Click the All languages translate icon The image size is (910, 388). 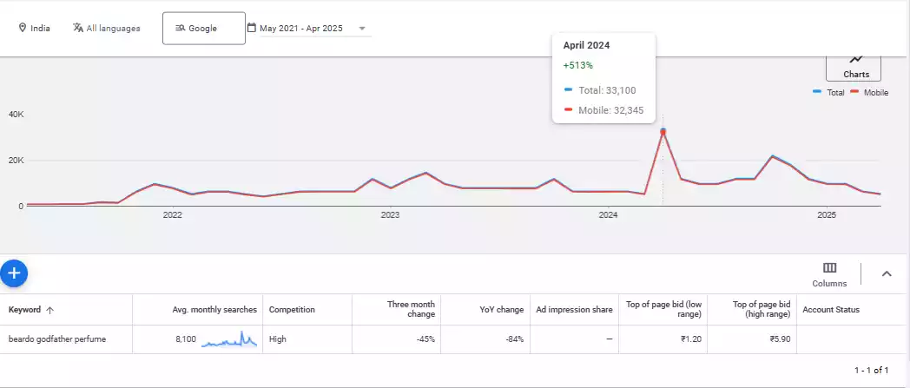[x=78, y=28]
